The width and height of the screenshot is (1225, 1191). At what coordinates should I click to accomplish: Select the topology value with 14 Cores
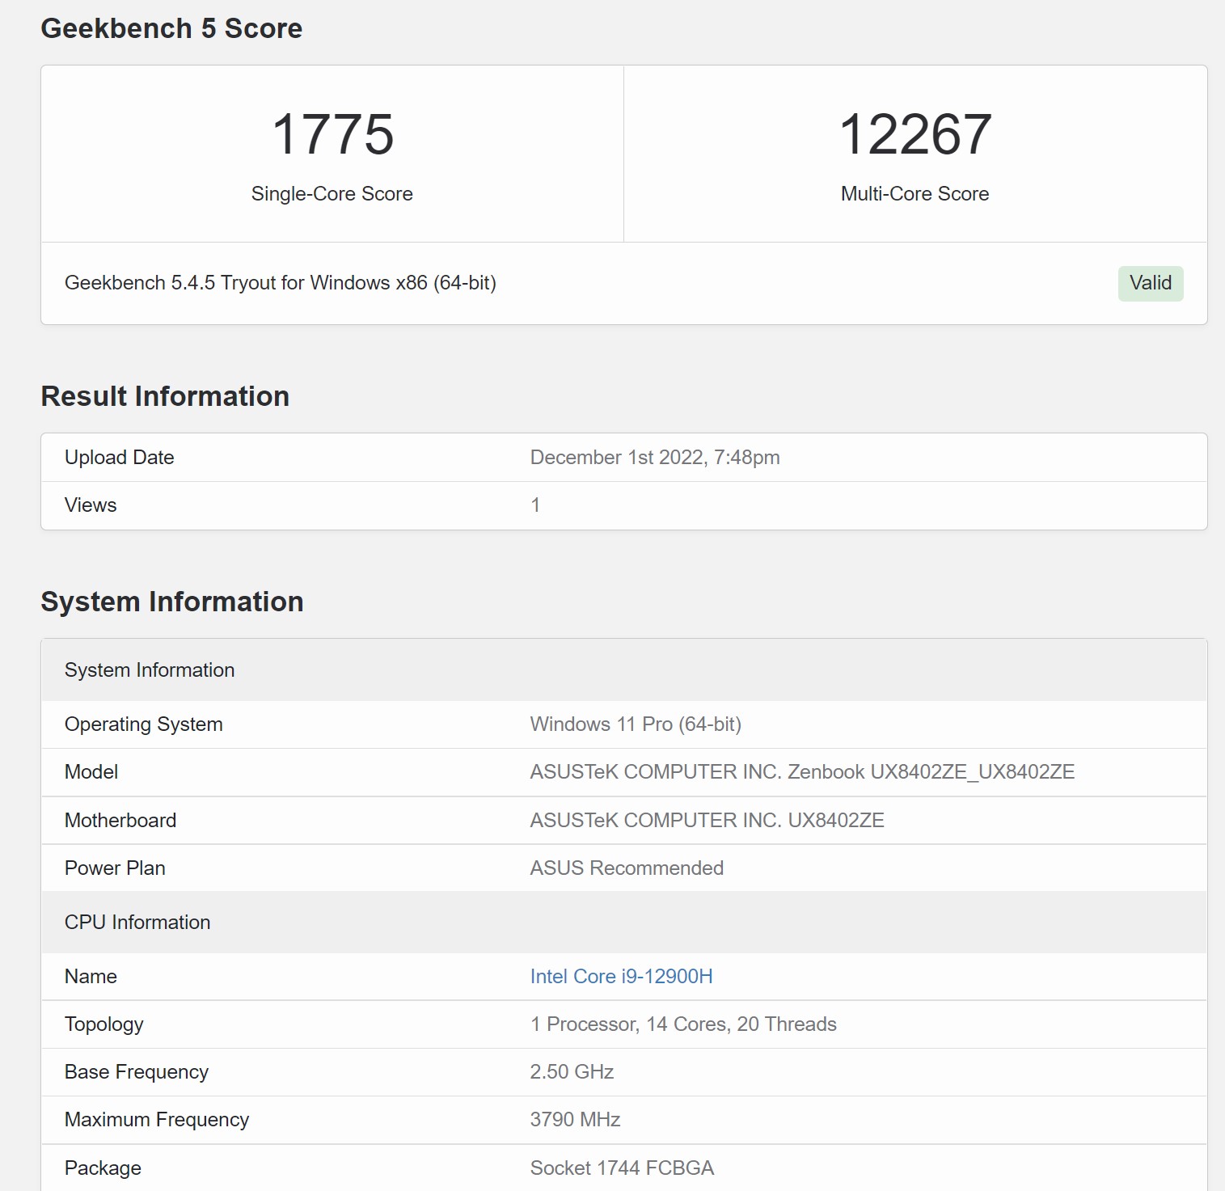[x=682, y=1024]
